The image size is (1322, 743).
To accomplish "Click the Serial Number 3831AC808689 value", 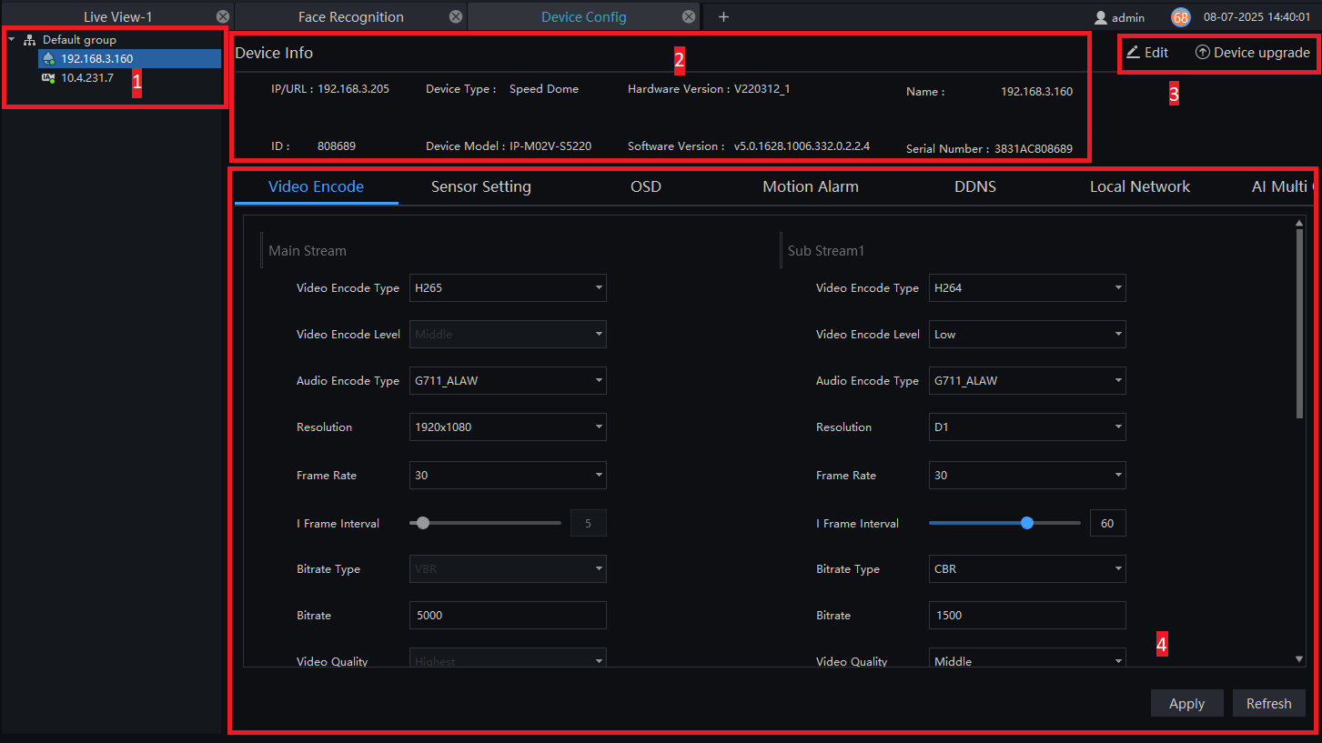I will click(x=1035, y=148).
